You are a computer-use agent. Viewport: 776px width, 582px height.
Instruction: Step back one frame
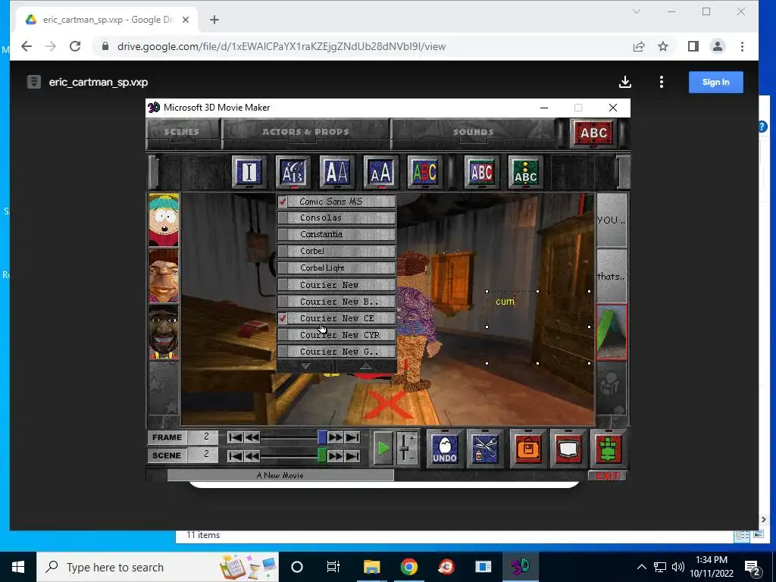pyautogui.click(x=252, y=437)
